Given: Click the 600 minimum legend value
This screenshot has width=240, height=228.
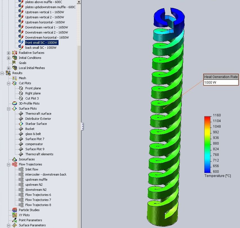Looking at the screenshot, I should pos(216,171).
